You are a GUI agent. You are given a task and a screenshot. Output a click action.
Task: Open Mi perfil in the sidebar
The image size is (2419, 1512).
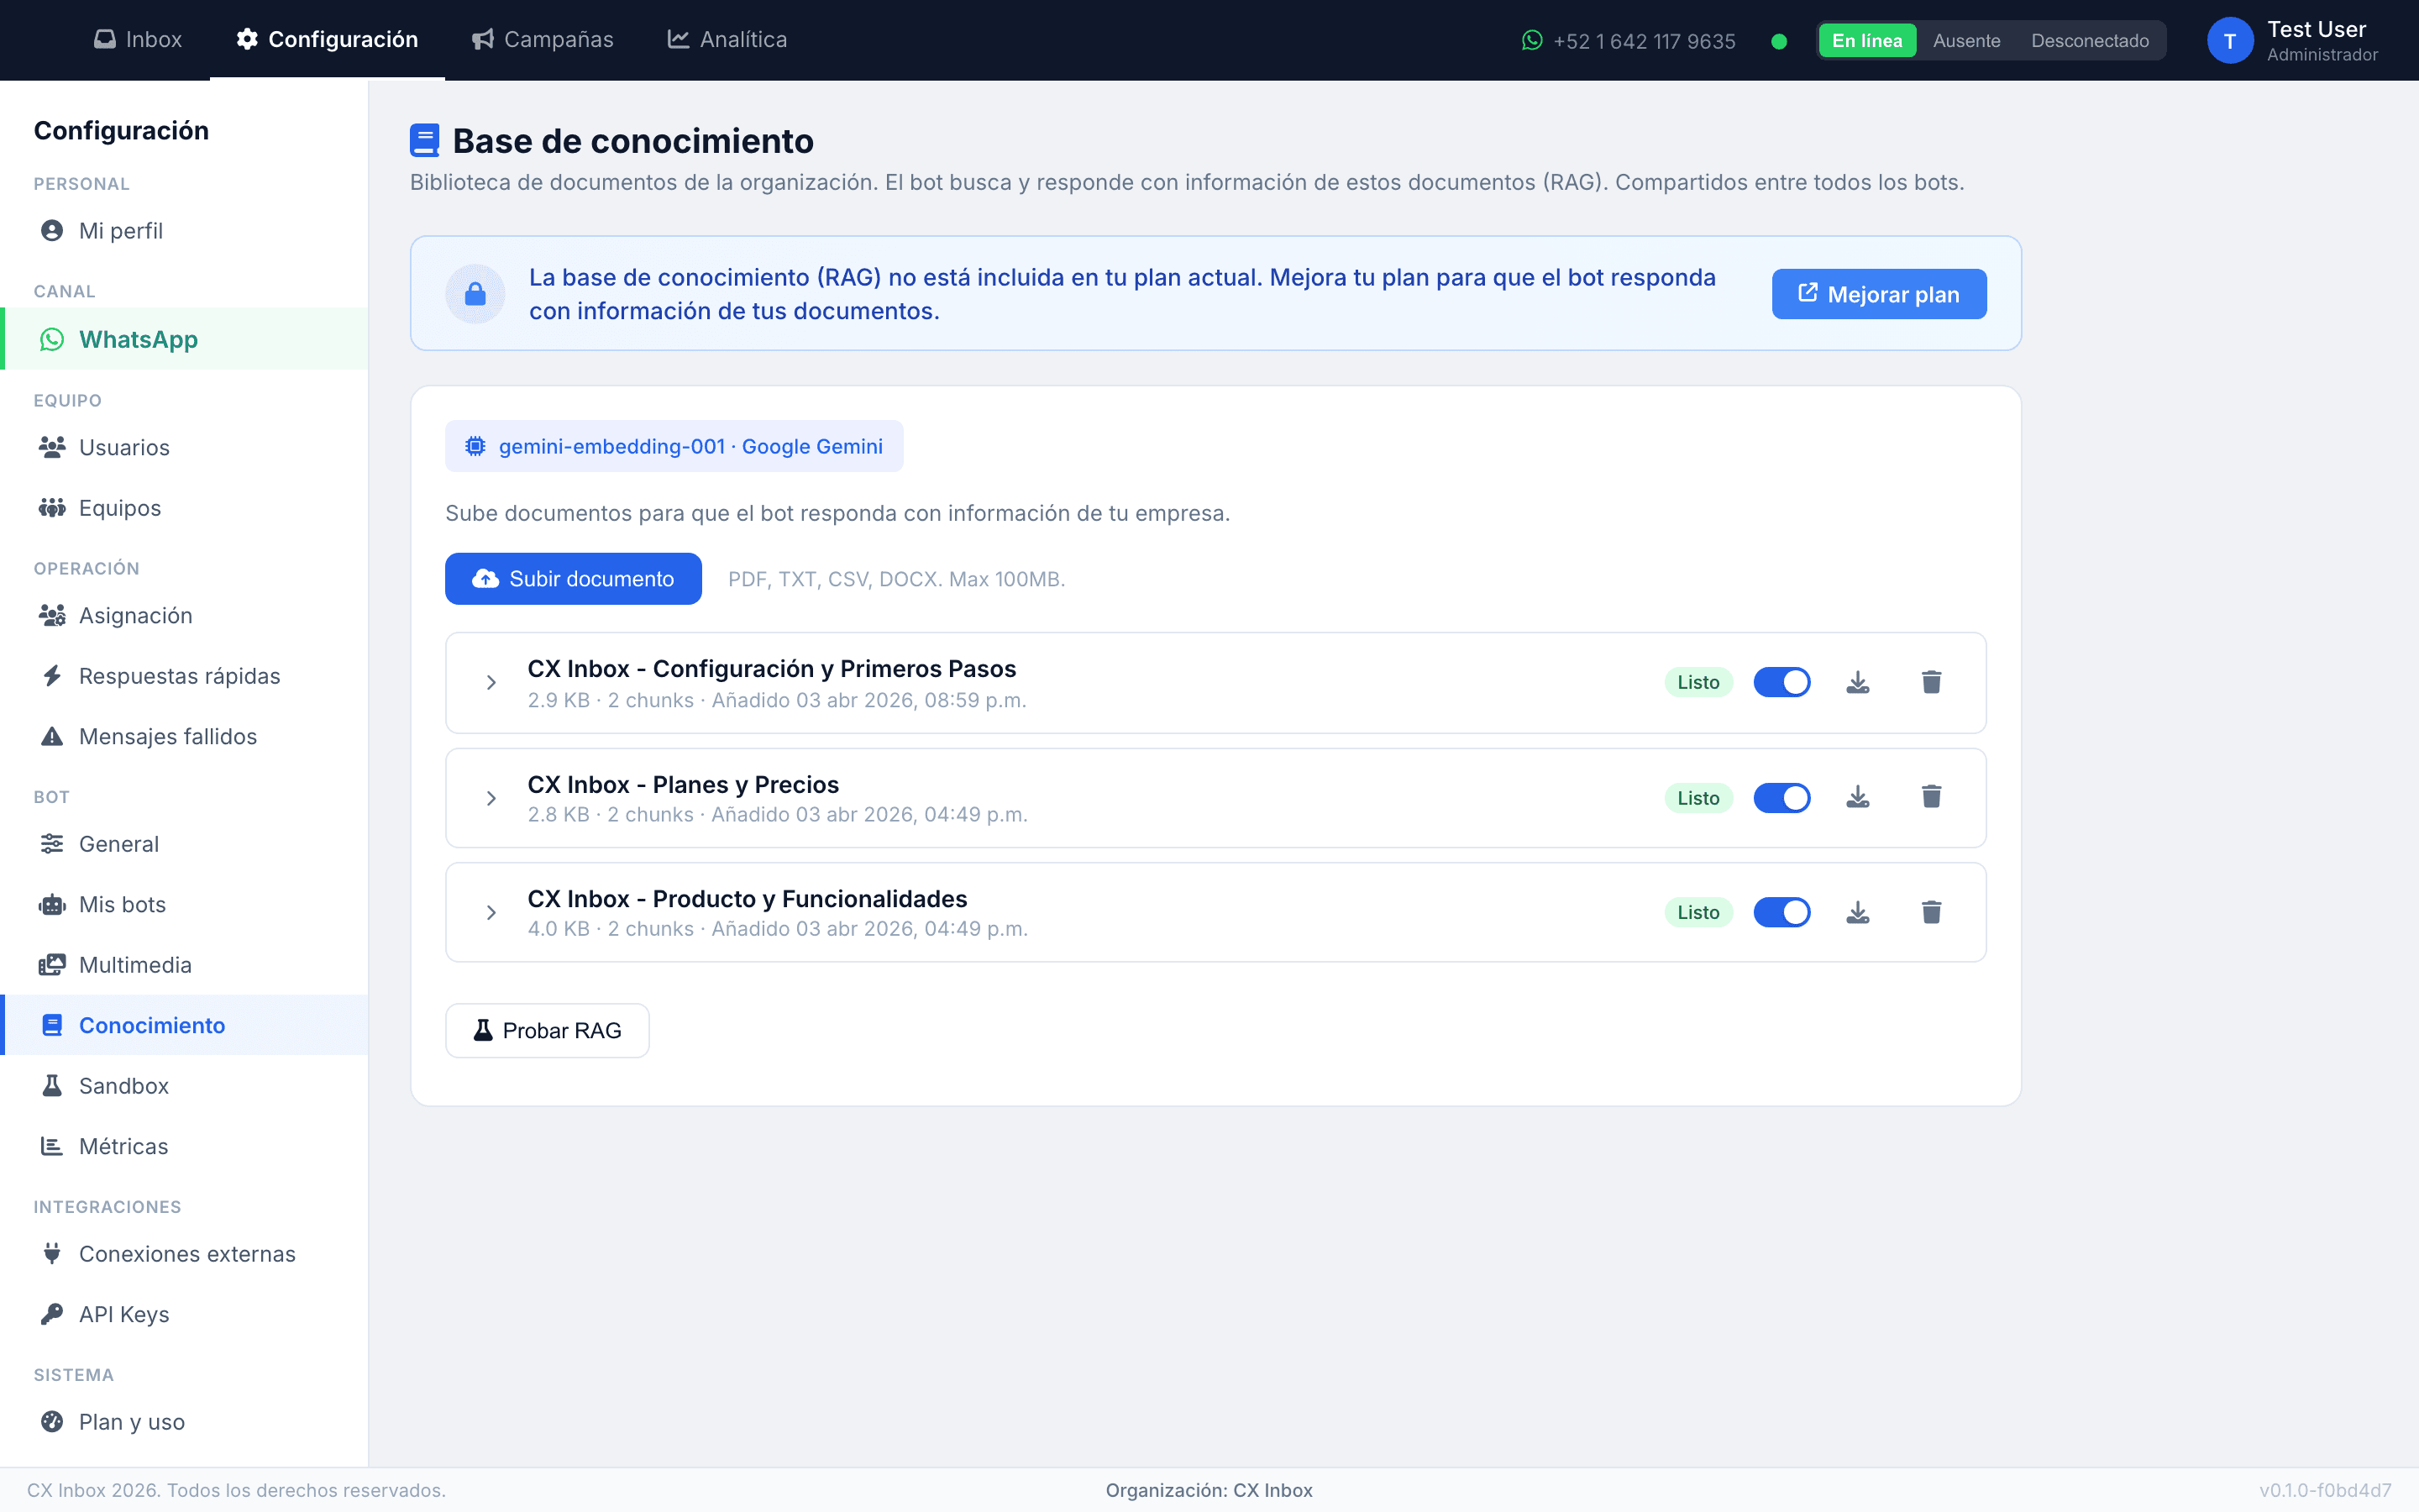click(x=184, y=231)
